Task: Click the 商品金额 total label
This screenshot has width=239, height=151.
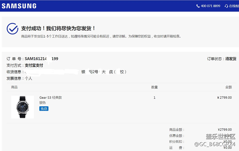Action: point(176,130)
